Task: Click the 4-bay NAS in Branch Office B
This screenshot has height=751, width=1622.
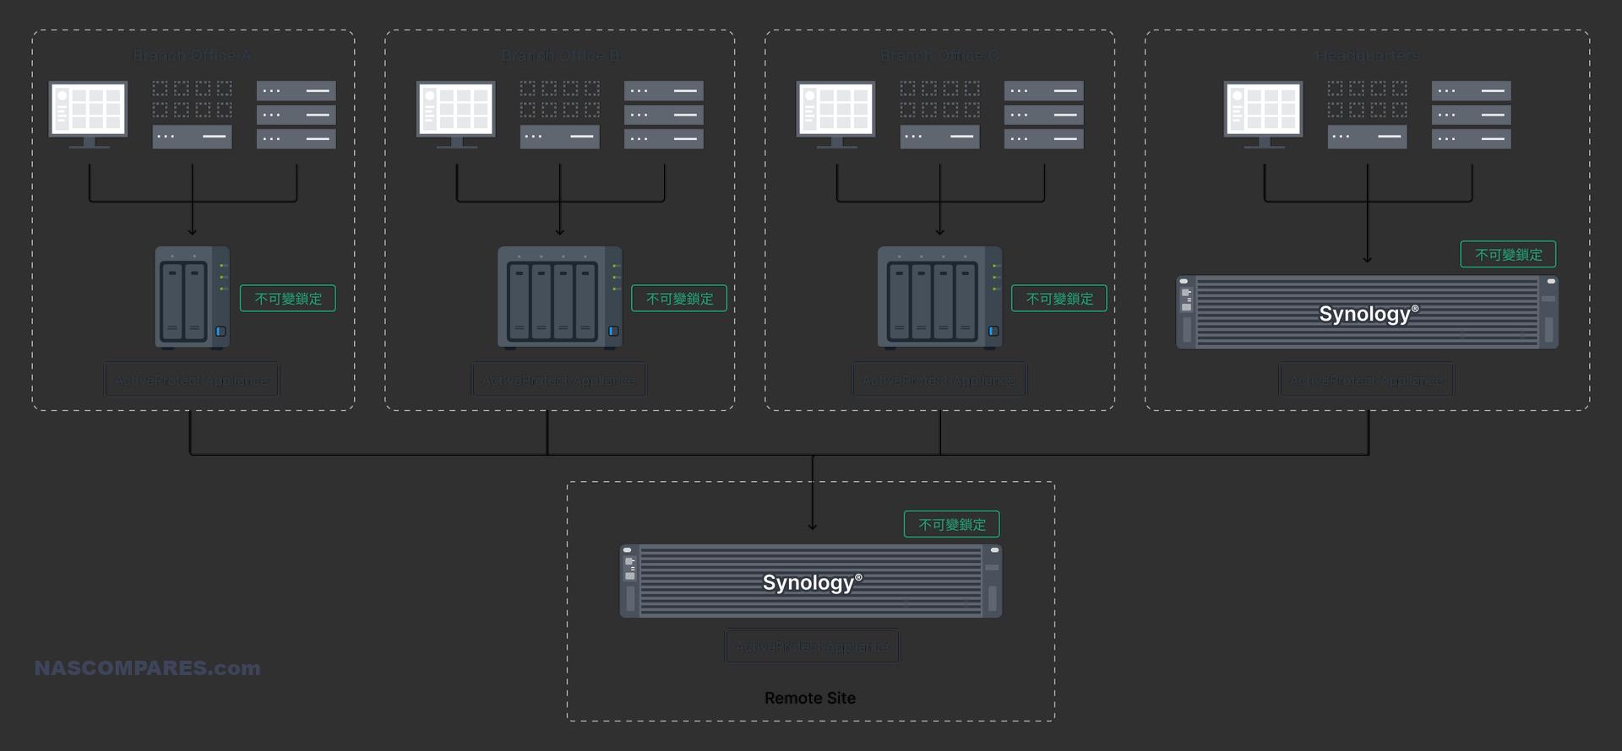Action: tap(559, 297)
